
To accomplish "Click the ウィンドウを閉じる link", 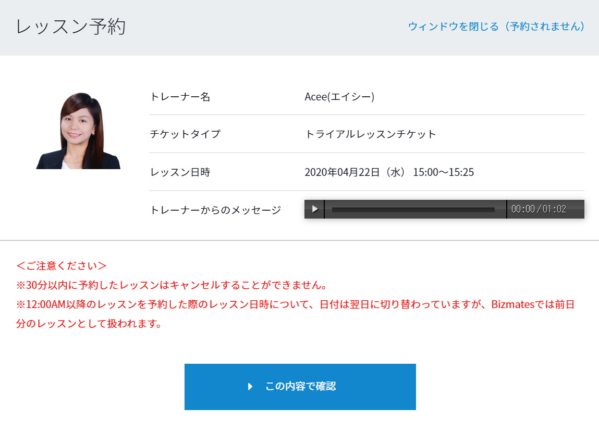I will (x=496, y=27).
